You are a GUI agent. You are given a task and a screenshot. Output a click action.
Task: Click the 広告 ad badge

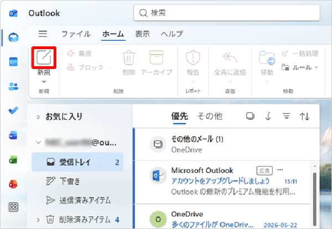(x=264, y=171)
